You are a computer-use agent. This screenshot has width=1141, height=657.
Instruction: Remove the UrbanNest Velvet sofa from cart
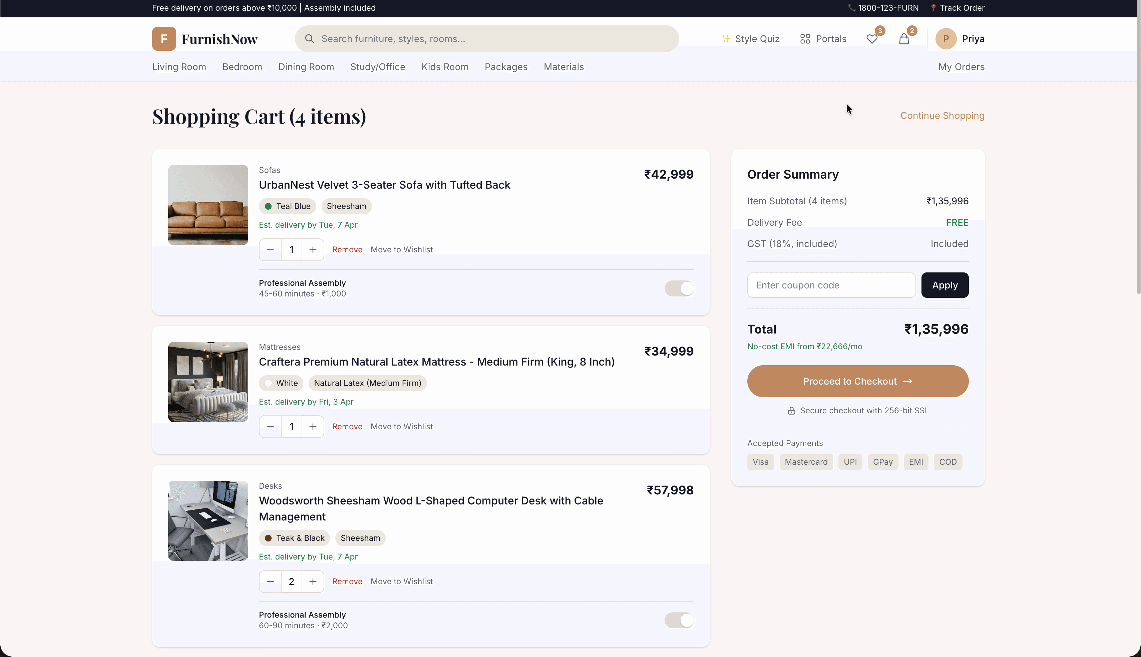347,249
